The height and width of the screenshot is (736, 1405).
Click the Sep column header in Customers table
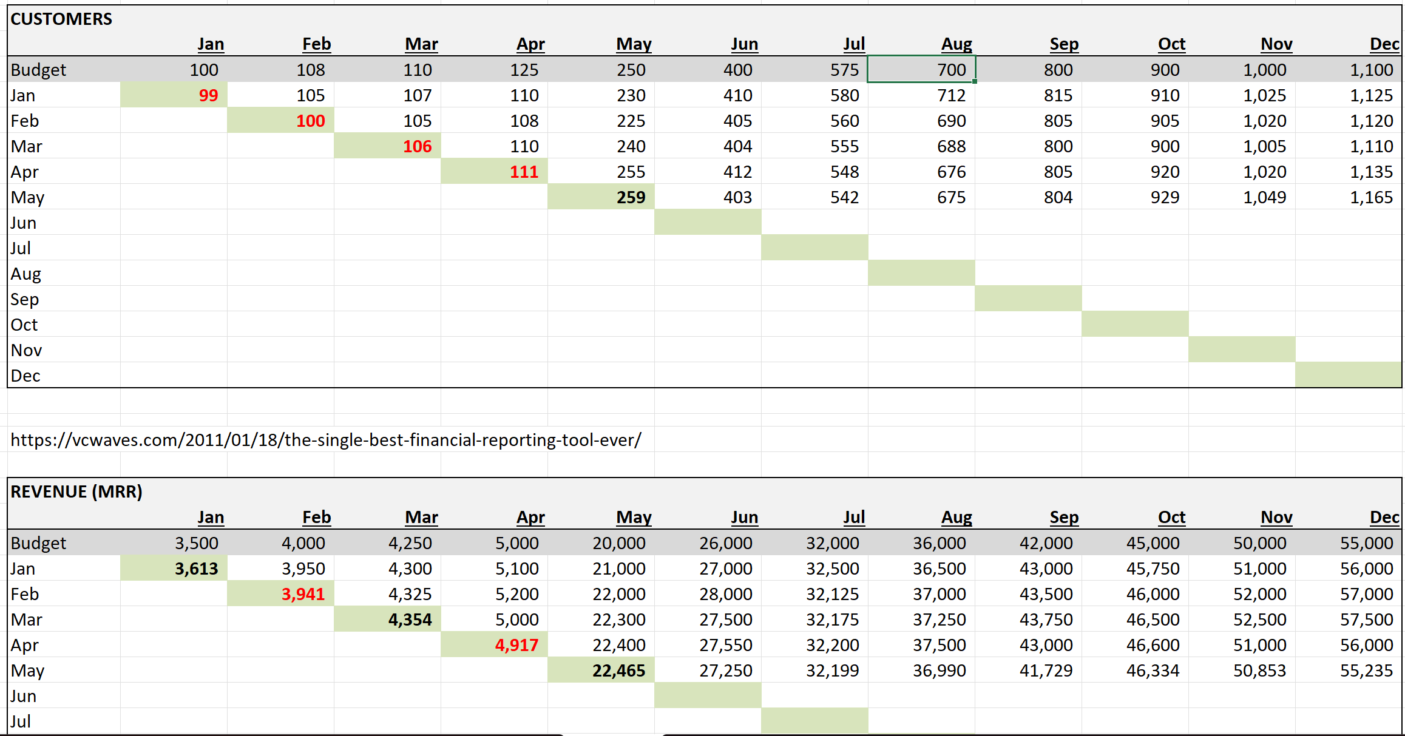click(1064, 44)
